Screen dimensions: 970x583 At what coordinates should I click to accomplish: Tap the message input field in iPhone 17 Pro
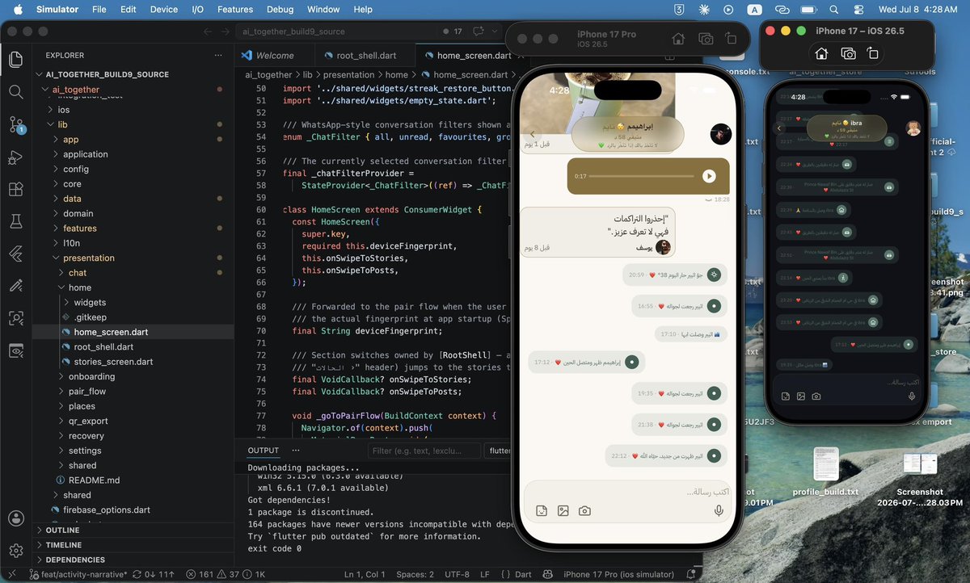[x=628, y=491]
